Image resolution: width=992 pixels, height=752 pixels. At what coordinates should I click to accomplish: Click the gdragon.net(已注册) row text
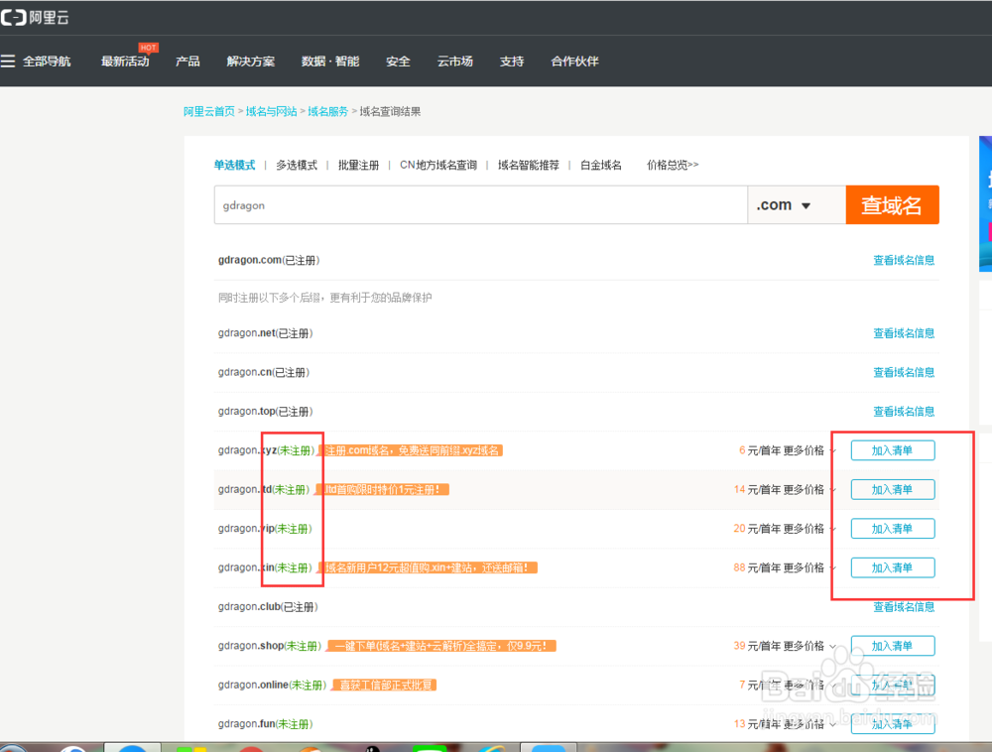[x=265, y=333]
